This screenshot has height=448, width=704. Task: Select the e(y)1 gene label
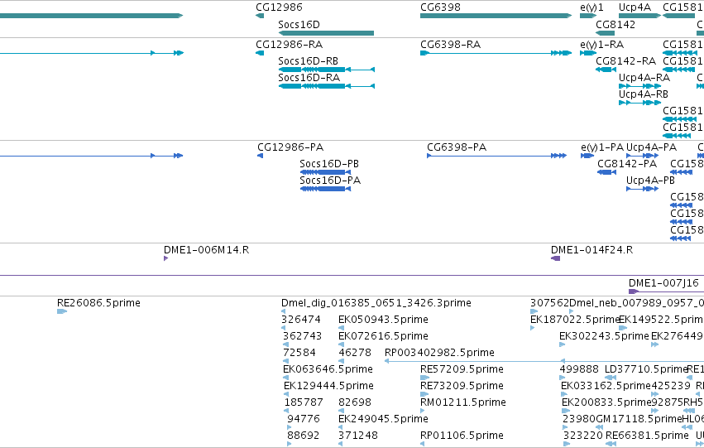click(x=591, y=7)
